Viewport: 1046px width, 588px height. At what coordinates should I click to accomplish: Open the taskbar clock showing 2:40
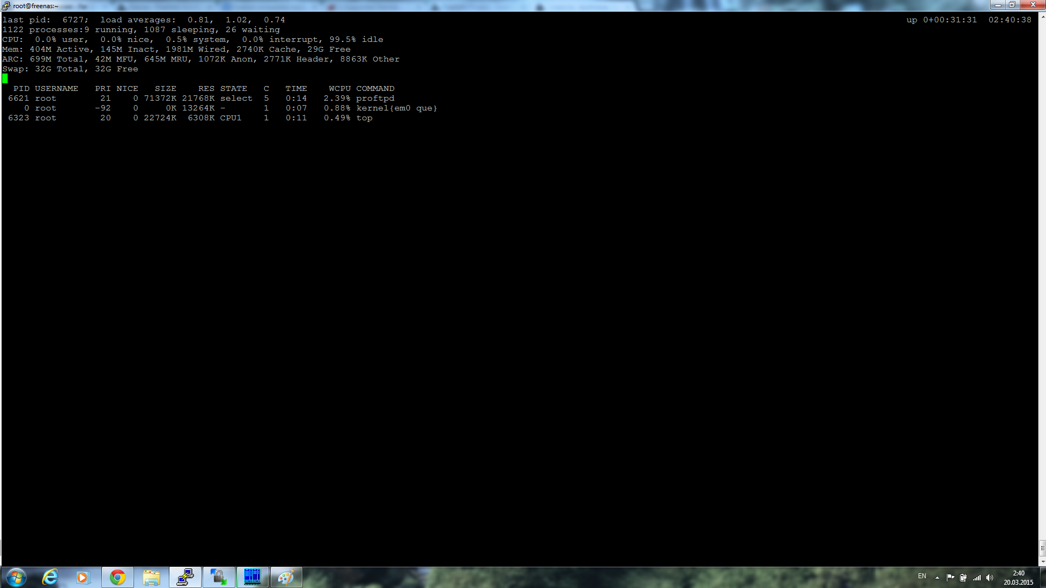(x=1018, y=578)
